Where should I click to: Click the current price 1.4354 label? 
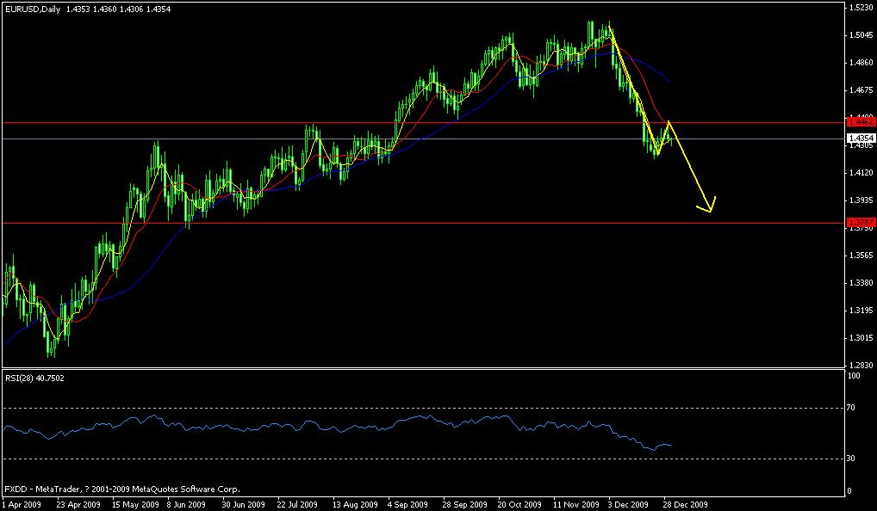coord(861,138)
